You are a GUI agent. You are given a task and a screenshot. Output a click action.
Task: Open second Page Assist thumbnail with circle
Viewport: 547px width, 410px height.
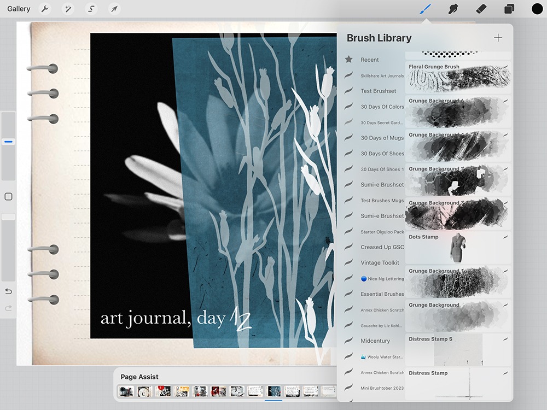(144, 391)
